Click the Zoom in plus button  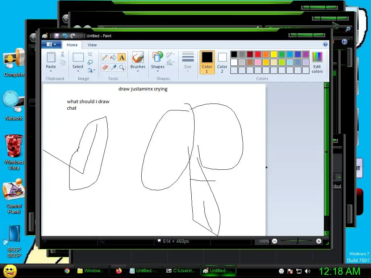(319, 241)
